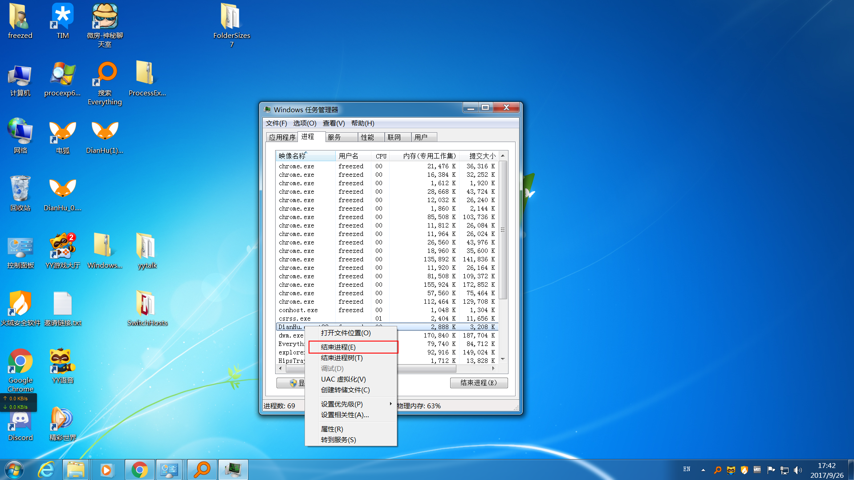Choose 打开文件位置(O) from context menu
Screen dimensions: 854x480
[351, 333]
